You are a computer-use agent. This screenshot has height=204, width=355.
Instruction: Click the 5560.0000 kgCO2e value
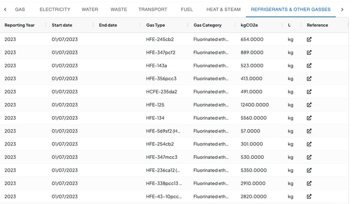click(x=253, y=118)
